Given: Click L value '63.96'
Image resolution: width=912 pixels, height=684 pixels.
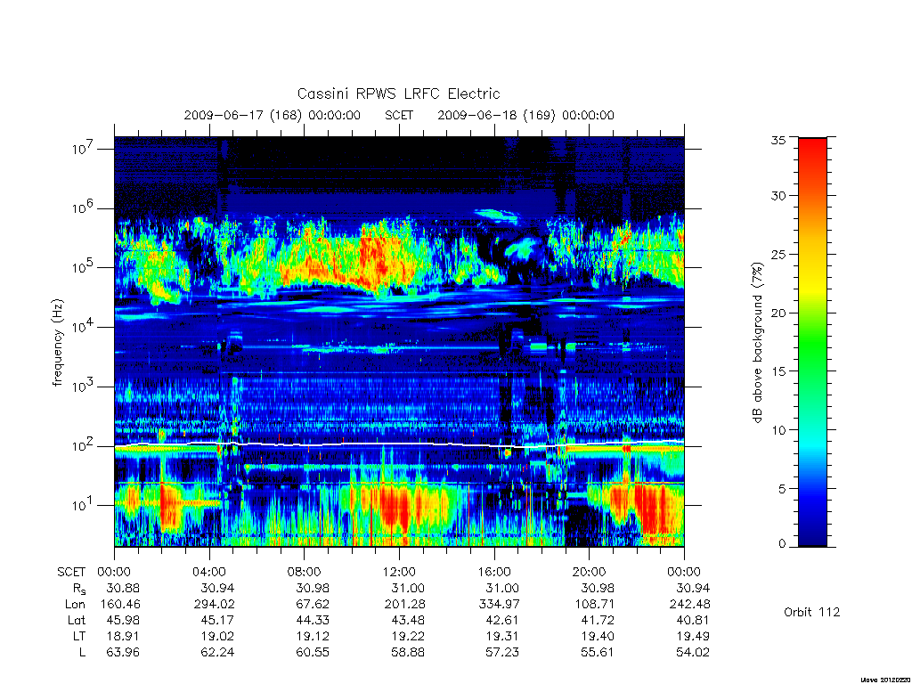Looking at the screenshot, I should (123, 653).
